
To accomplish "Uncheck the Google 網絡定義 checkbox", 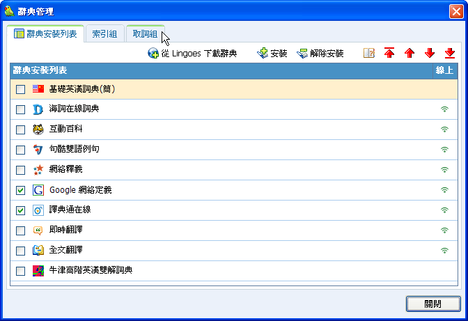I will (x=20, y=190).
